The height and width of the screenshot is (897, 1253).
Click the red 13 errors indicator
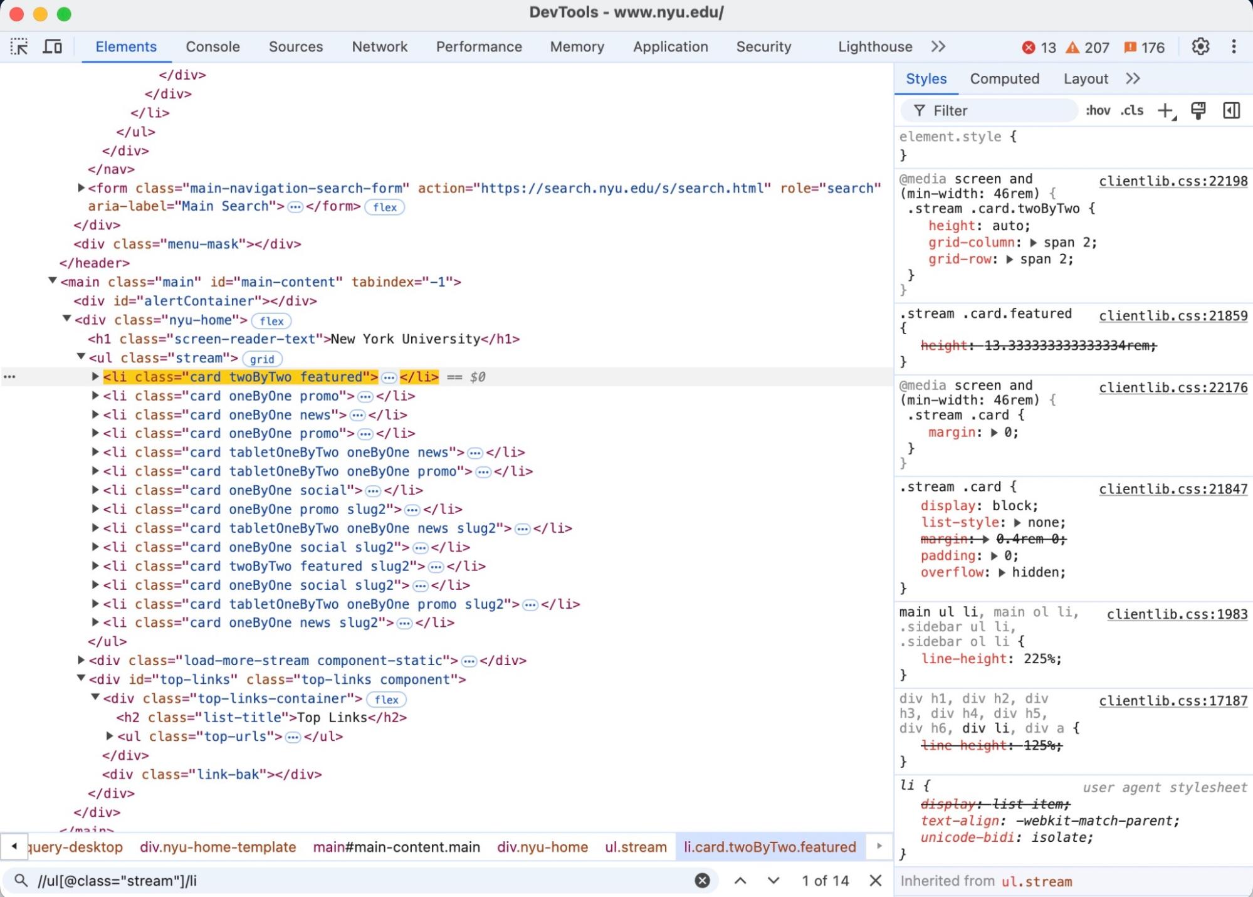(x=1038, y=47)
